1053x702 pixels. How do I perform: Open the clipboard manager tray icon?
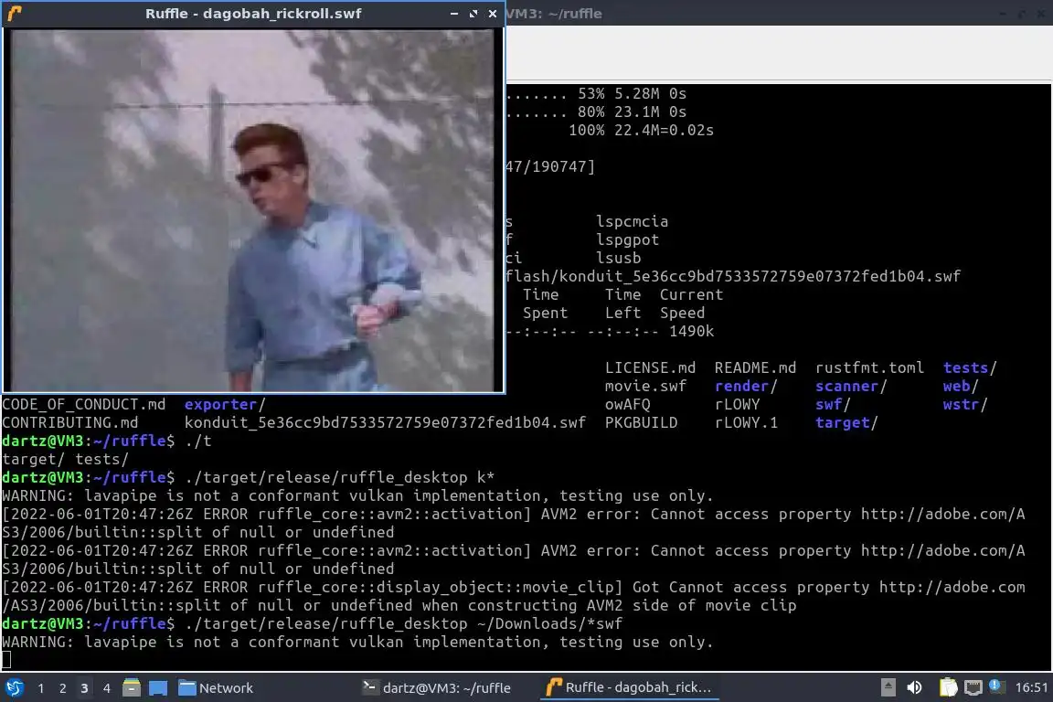click(x=948, y=687)
